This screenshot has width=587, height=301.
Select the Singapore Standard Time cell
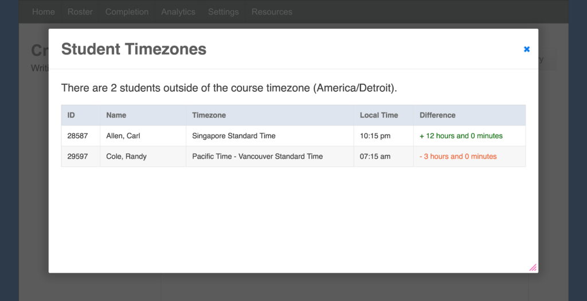pos(234,136)
